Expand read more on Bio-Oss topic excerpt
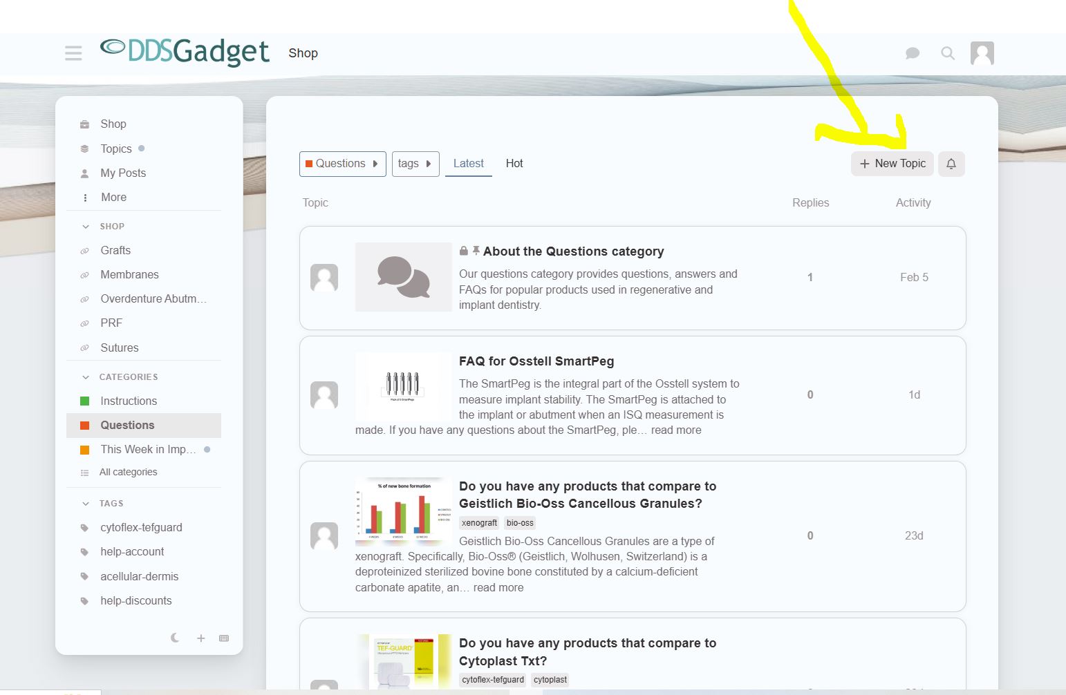This screenshot has width=1066, height=695. coord(498,587)
